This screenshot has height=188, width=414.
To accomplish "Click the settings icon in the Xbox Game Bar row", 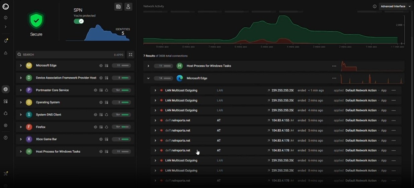I will click(x=106, y=139).
